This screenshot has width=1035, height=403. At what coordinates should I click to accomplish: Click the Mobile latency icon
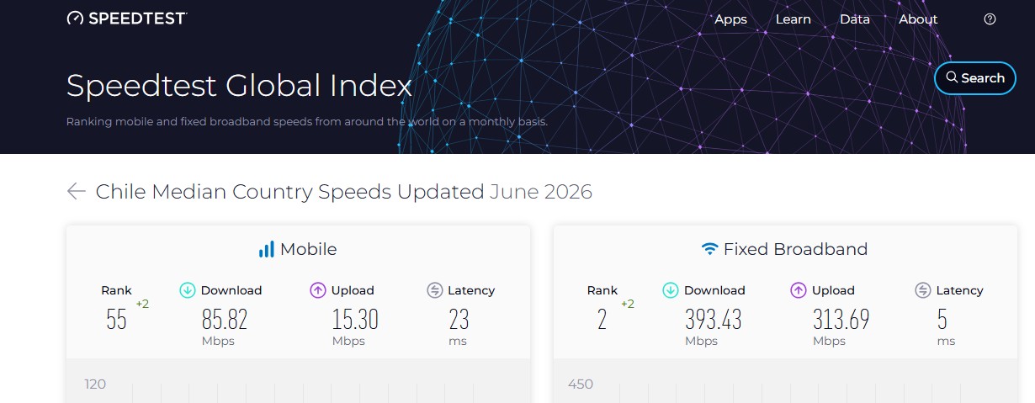pos(434,290)
